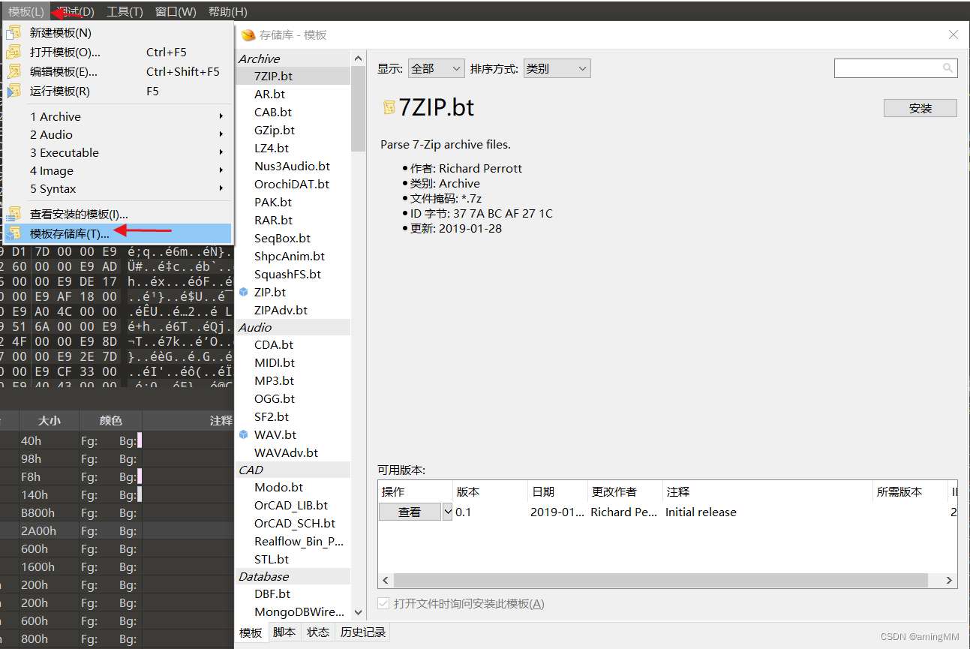Image resolution: width=970 pixels, height=649 pixels.
Task: Click the Open Template menu icon
Action: pyautogui.click(x=14, y=52)
